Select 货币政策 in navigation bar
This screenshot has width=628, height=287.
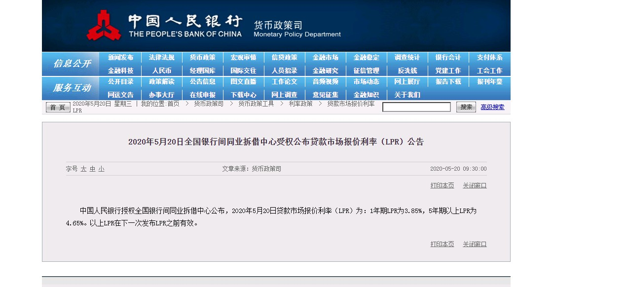[202, 58]
